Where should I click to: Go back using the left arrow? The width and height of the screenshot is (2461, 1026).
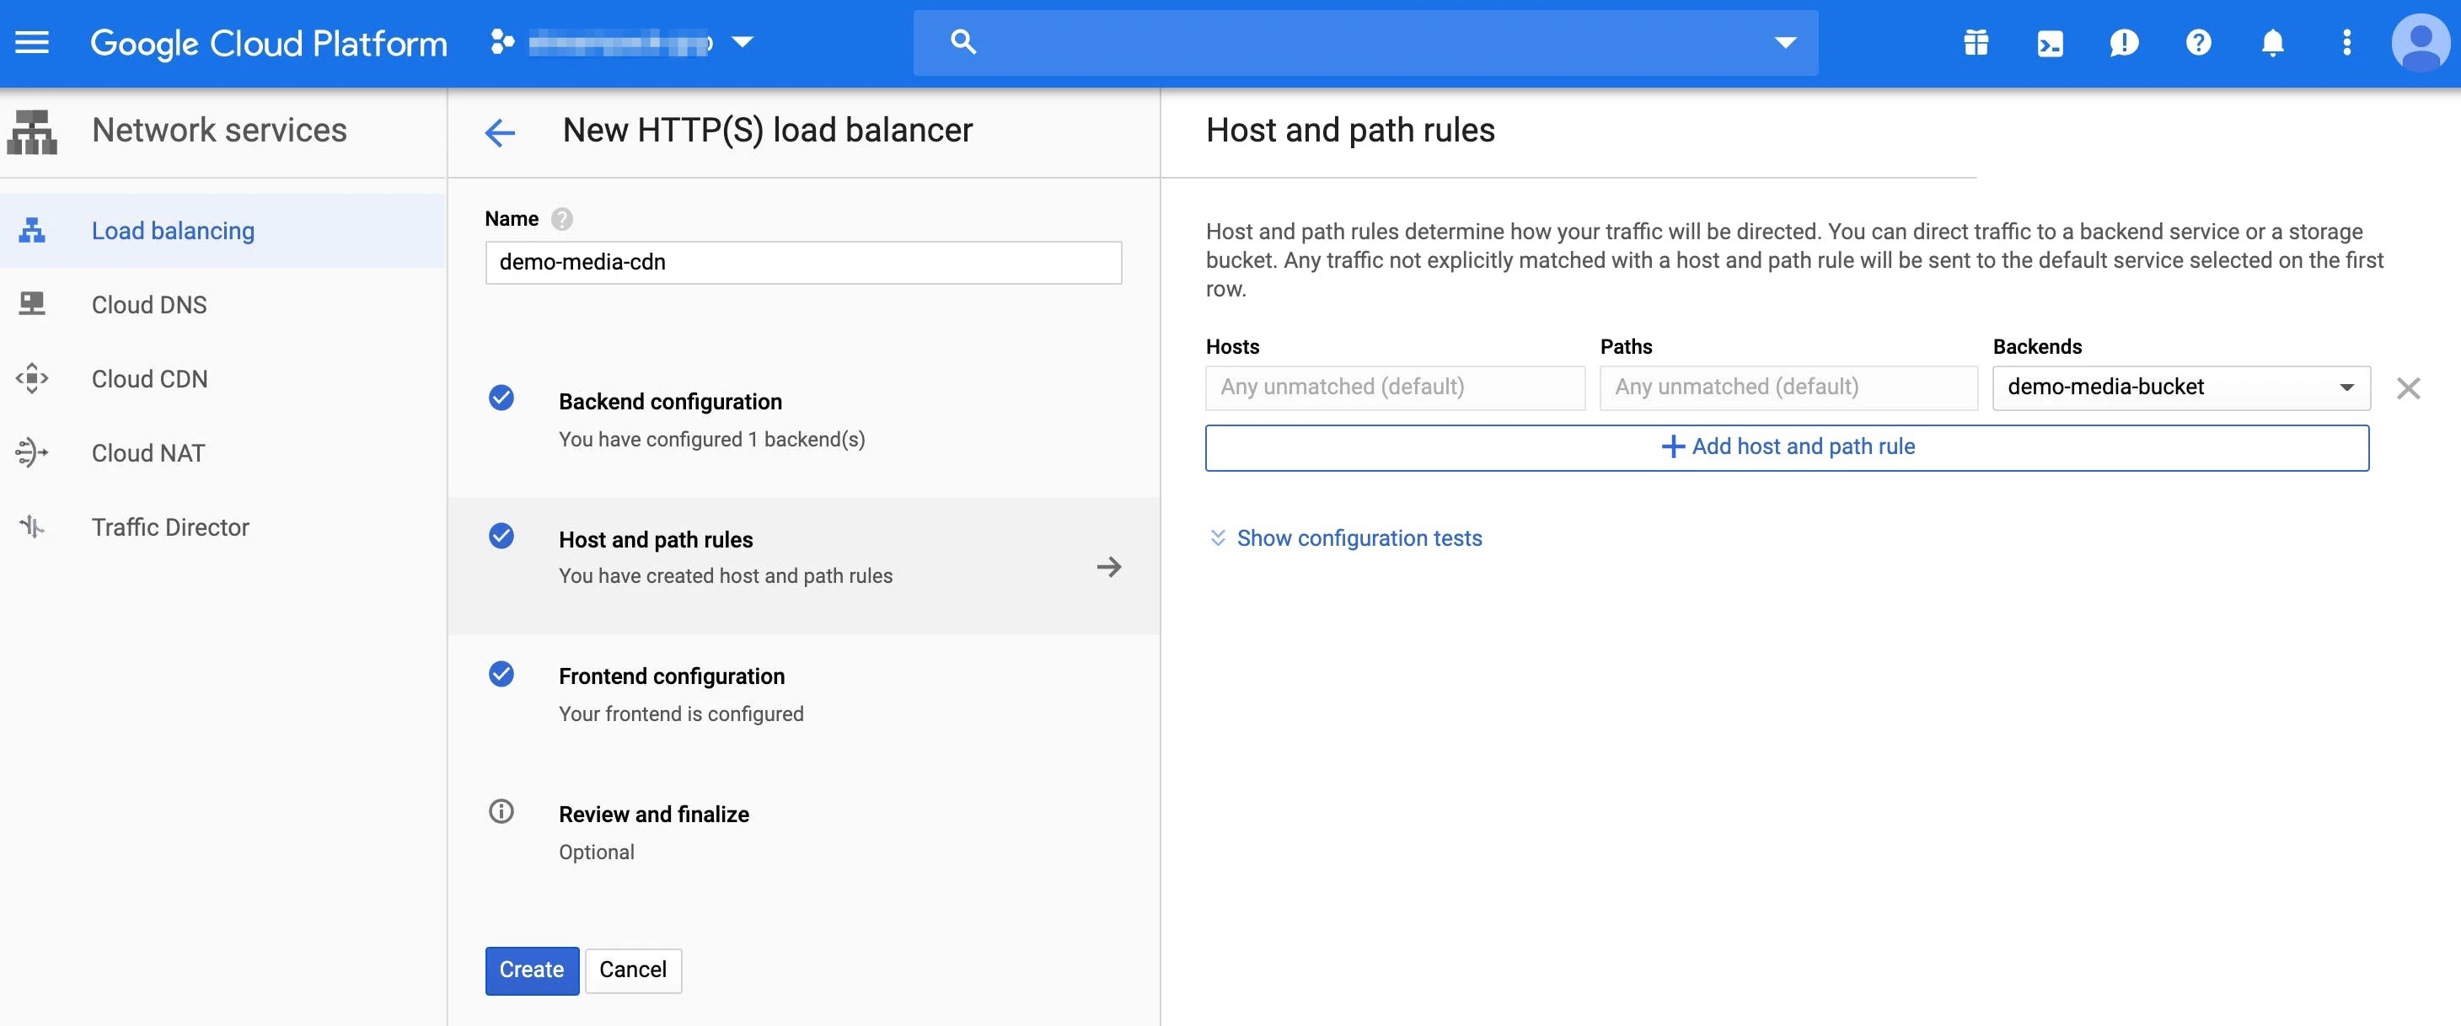500,131
